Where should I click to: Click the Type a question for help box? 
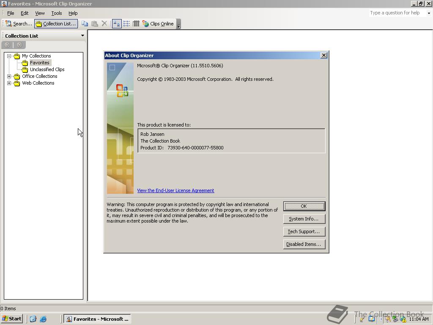tap(397, 13)
